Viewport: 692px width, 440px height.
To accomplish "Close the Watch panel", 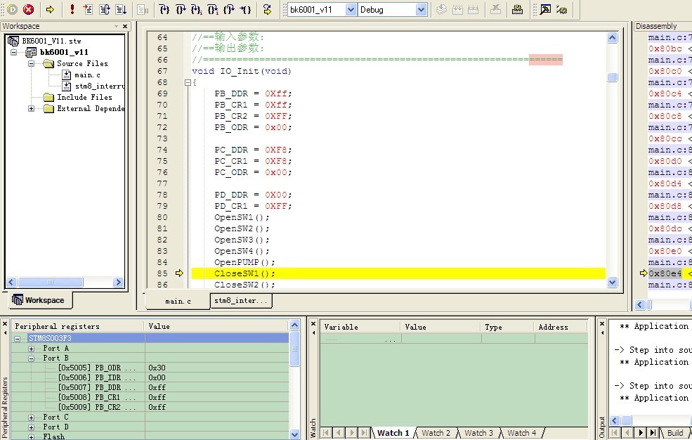I will tap(313, 324).
